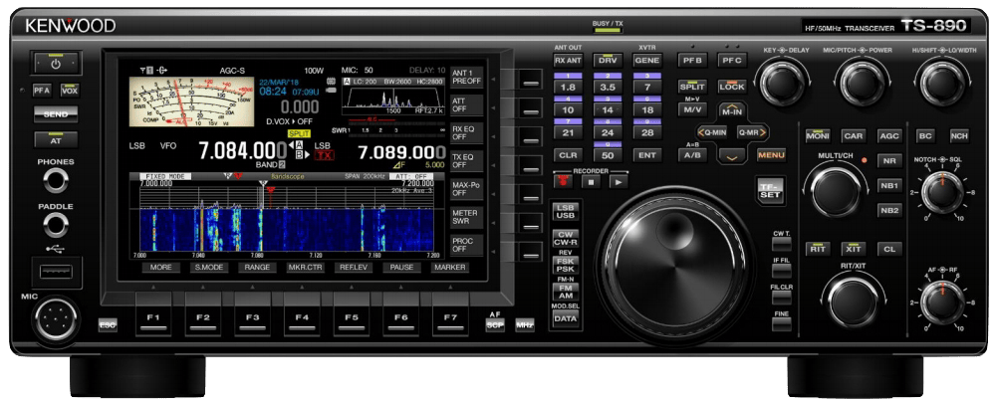The height and width of the screenshot is (402, 997).
Task: Select the 7 MHz band key
Action: [x=647, y=87]
